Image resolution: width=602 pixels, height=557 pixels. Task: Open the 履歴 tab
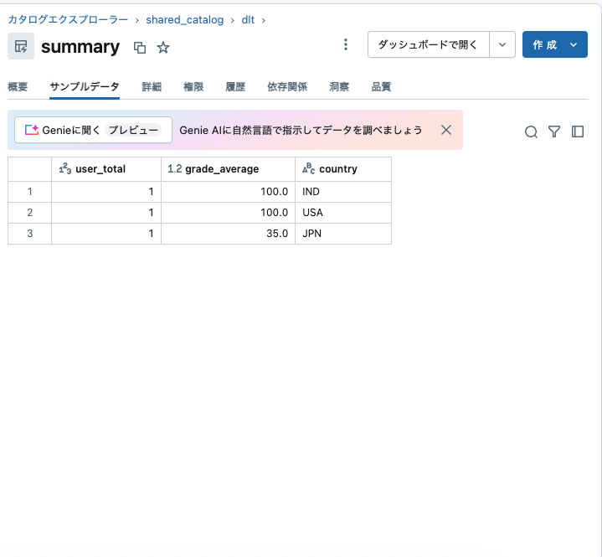(235, 87)
